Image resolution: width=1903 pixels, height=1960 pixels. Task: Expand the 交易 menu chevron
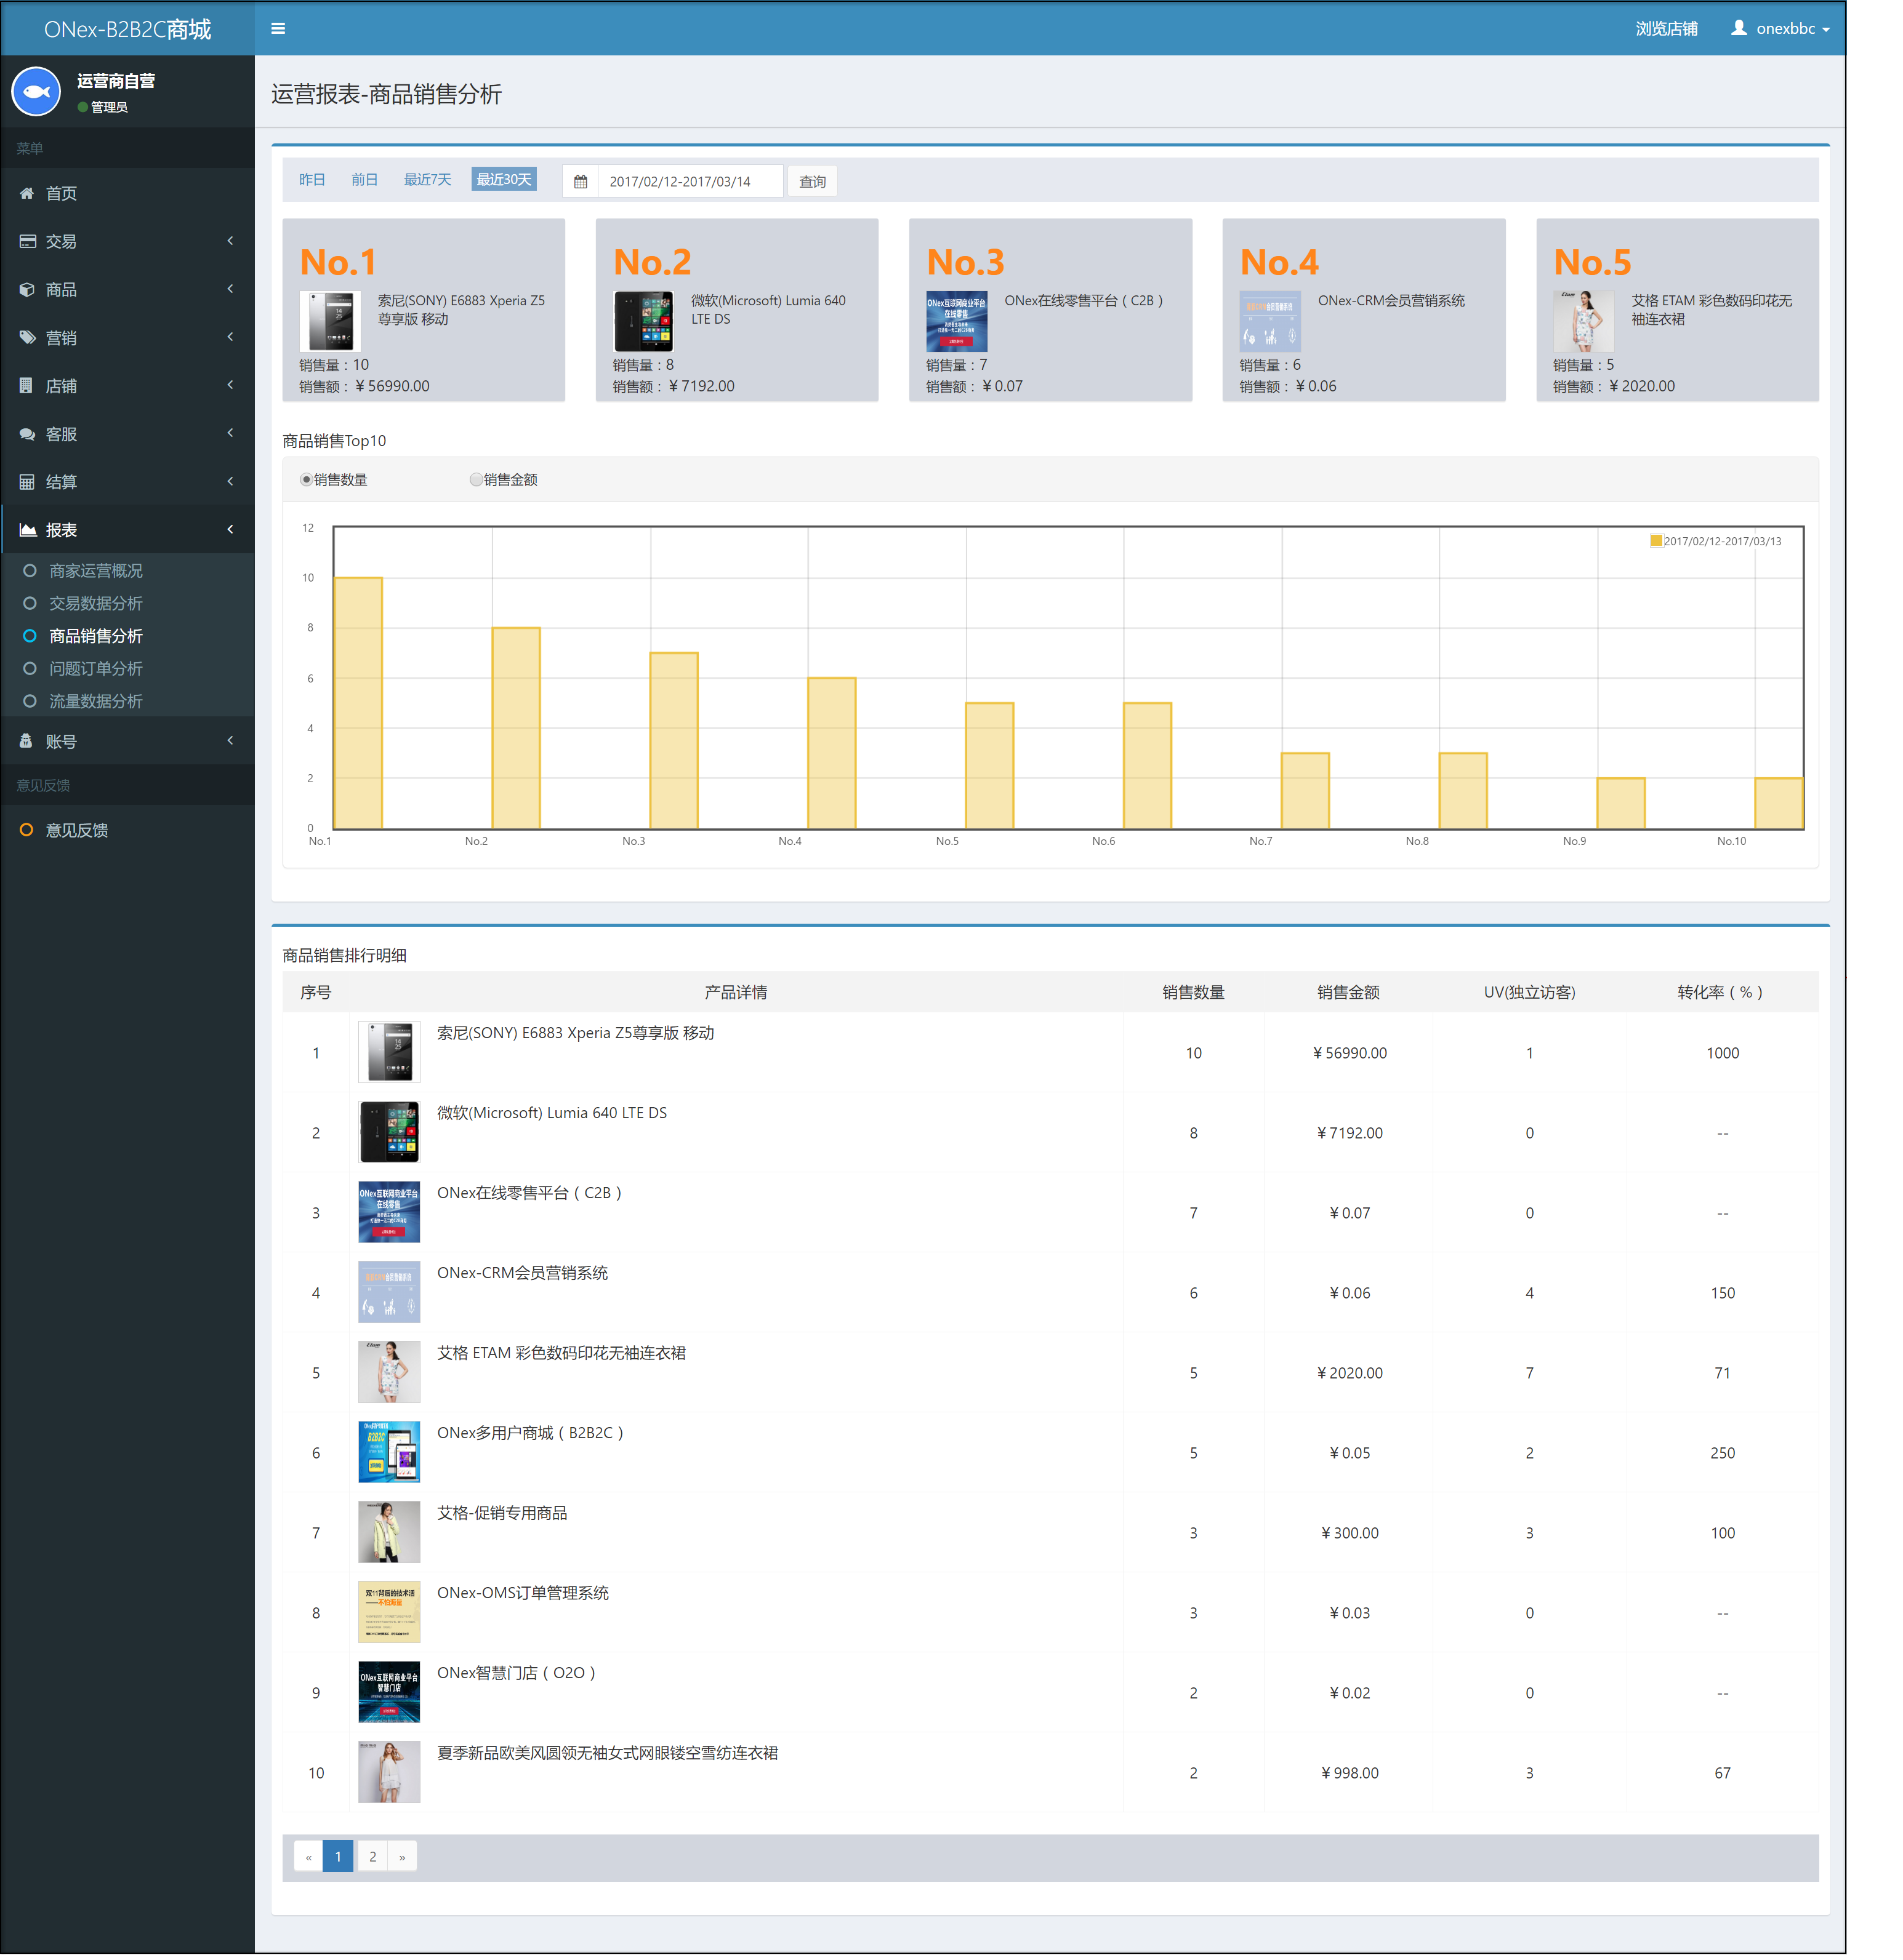[230, 241]
